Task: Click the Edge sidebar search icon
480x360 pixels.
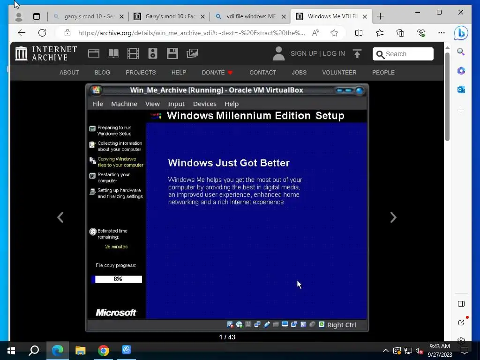Action: coord(461,52)
